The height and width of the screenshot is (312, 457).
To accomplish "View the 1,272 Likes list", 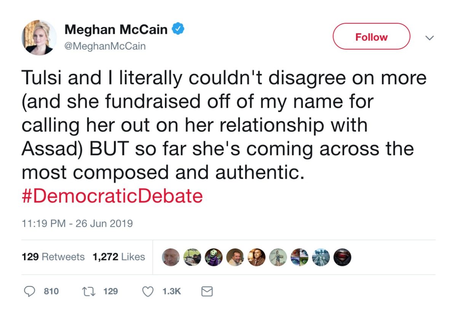I will (119, 257).
